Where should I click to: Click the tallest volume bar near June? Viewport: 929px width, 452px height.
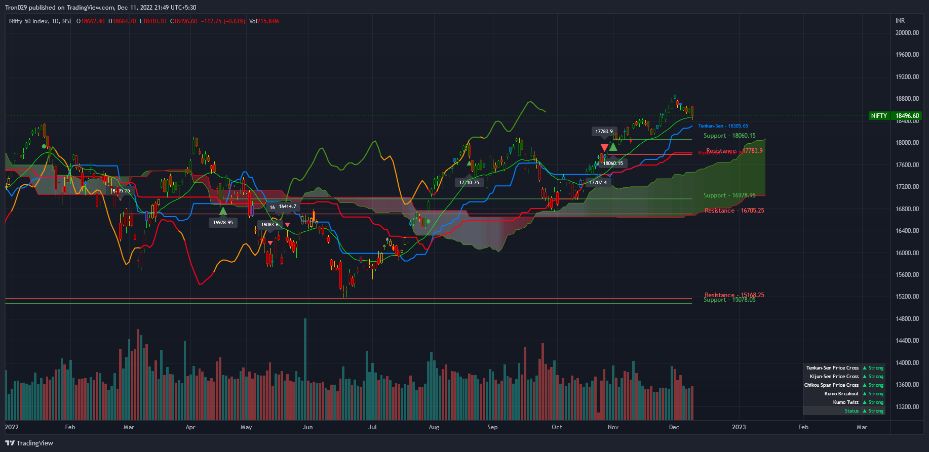tap(305, 369)
